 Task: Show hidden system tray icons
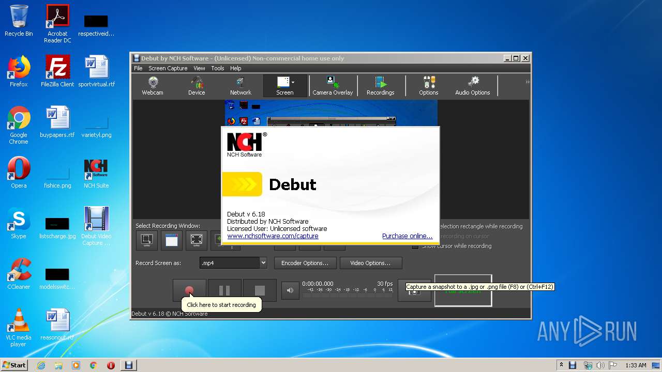tap(561, 365)
